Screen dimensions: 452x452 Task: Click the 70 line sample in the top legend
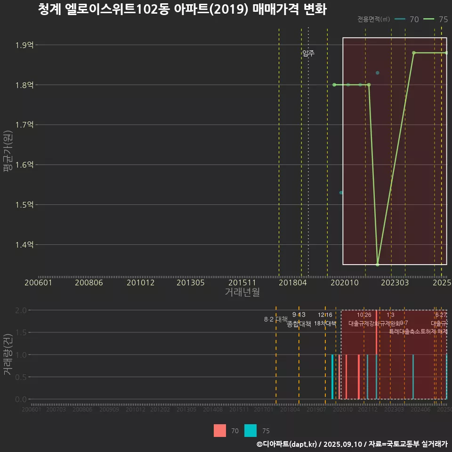(400, 19)
